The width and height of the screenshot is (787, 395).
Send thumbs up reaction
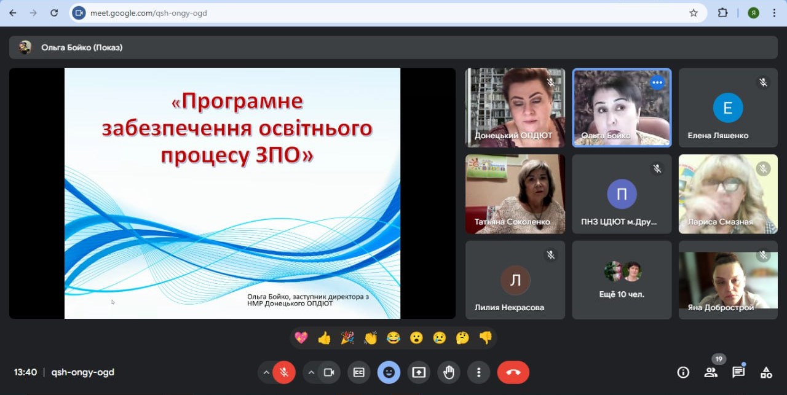click(325, 337)
